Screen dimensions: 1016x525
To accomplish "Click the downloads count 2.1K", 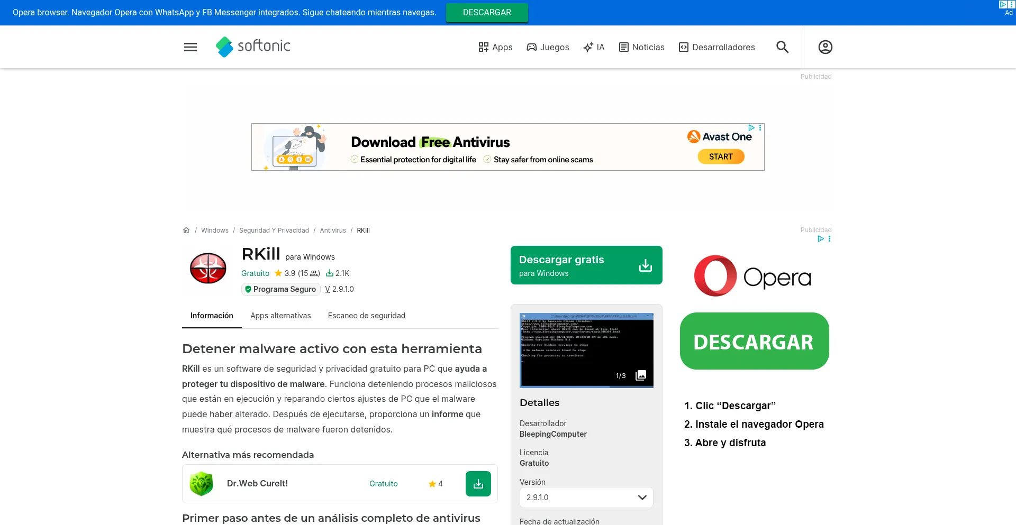I will point(338,273).
